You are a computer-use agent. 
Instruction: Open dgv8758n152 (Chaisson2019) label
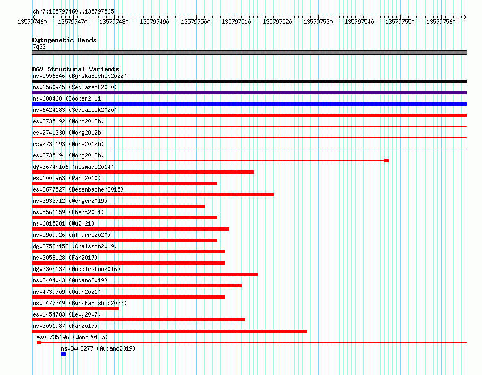click(x=75, y=246)
